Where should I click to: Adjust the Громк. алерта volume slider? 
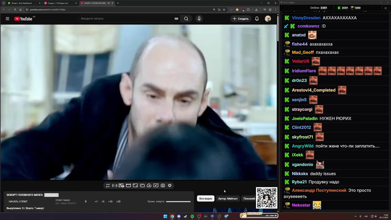click(x=178, y=201)
